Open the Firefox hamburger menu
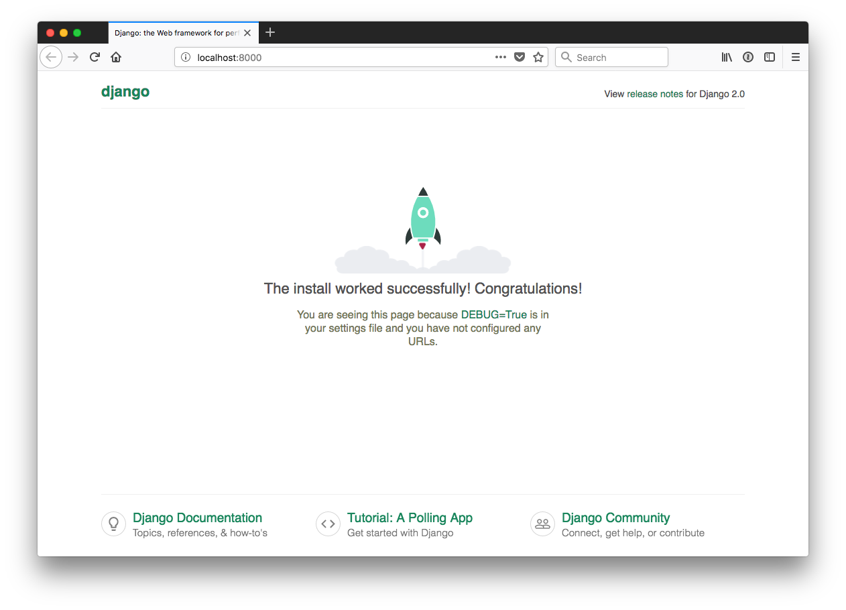This screenshot has height=610, width=846. click(796, 57)
